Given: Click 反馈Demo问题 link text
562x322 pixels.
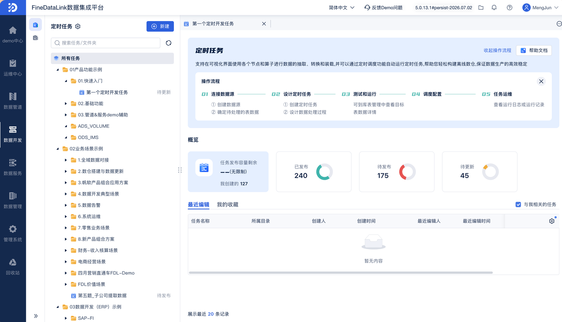Looking at the screenshot, I should [x=387, y=7].
